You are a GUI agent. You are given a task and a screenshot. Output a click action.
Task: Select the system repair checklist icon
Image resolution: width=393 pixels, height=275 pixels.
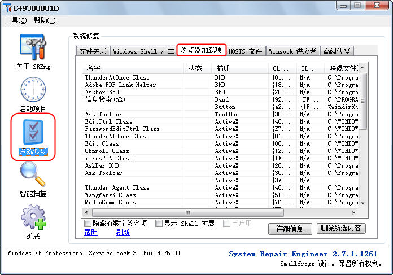pos(33,132)
